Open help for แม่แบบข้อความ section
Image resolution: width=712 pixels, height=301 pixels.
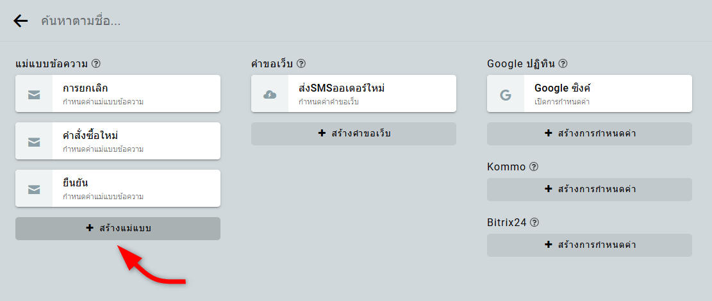(x=96, y=63)
